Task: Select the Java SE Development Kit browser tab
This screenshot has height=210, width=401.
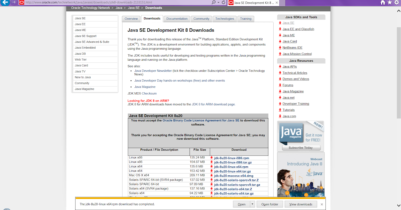Action: point(253,3)
